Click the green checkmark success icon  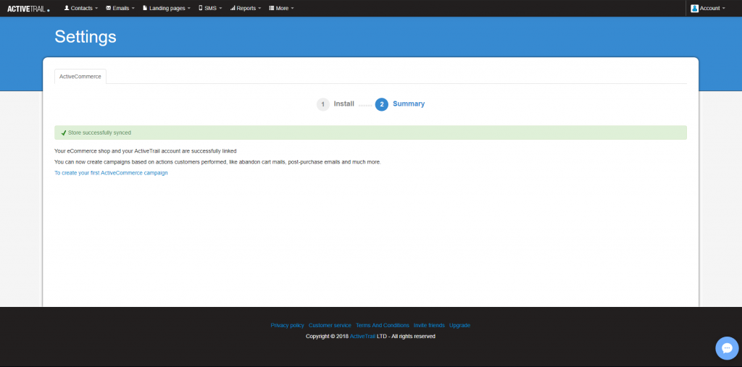(x=64, y=133)
